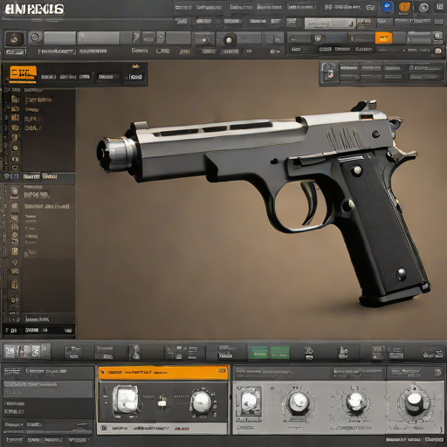Click the light gray field in top toolbar
This screenshot has height=447, width=447.
[x=330, y=24]
